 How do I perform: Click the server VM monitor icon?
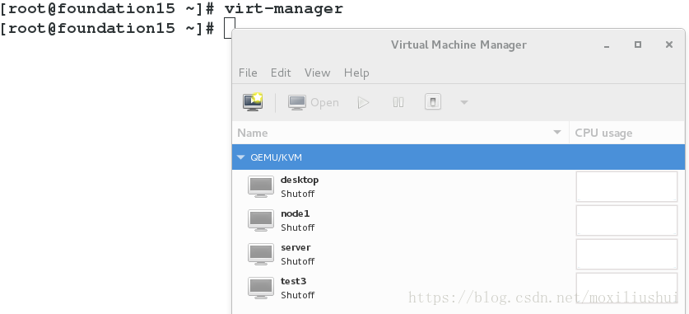point(261,255)
